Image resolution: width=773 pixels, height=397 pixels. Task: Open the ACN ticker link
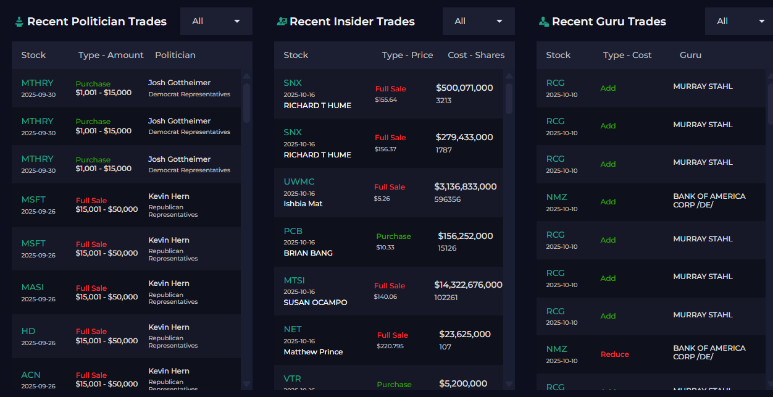click(31, 375)
